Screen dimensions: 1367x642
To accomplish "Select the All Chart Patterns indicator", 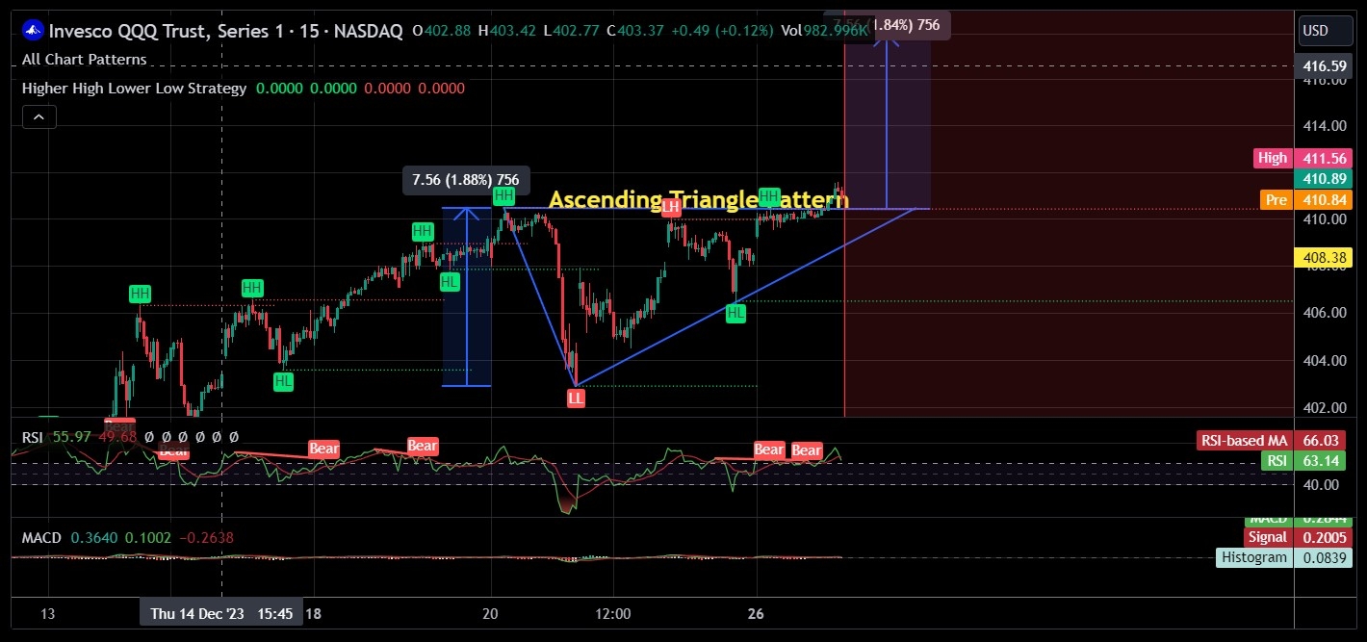I will point(85,60).
